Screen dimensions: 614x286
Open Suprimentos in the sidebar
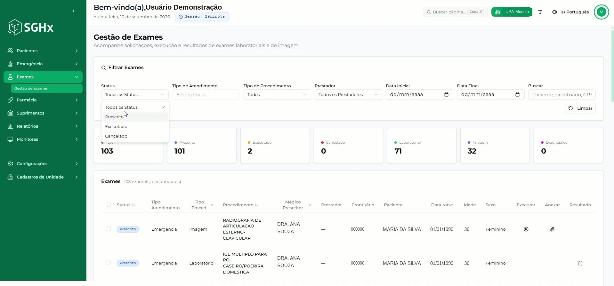tap(43, 113)
